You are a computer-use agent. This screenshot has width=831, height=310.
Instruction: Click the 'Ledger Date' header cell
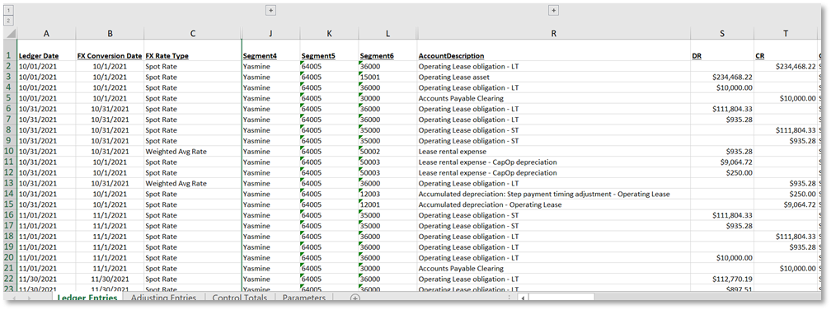[x=47, y=50]
